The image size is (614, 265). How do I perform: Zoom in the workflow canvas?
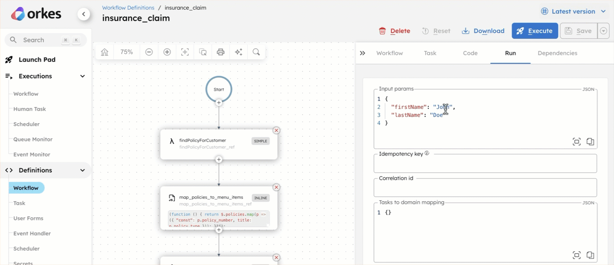(167, 52)
